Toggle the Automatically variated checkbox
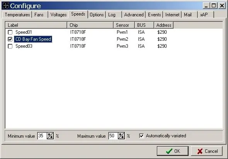The height and width of the screenshot is (159, 228). [x=141, y=136]
